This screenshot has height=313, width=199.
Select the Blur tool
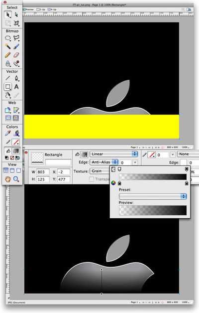8,63
